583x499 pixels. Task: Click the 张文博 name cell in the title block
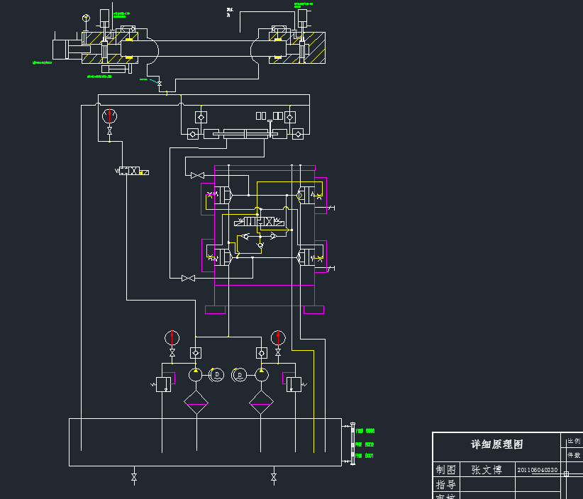(x=487, y=470)
